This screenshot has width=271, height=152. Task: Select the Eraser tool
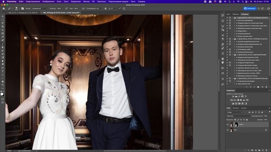(x=3, y=54)
